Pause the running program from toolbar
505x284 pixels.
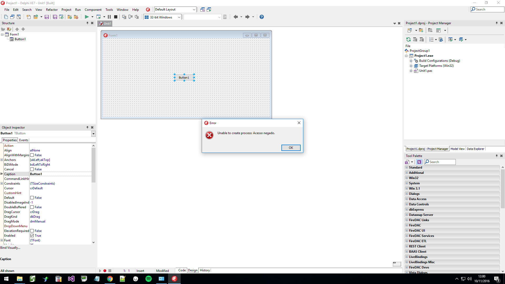pos(109,17)
